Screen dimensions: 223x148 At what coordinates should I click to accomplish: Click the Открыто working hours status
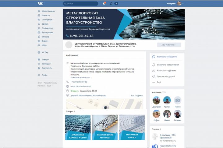pos(75,91)
